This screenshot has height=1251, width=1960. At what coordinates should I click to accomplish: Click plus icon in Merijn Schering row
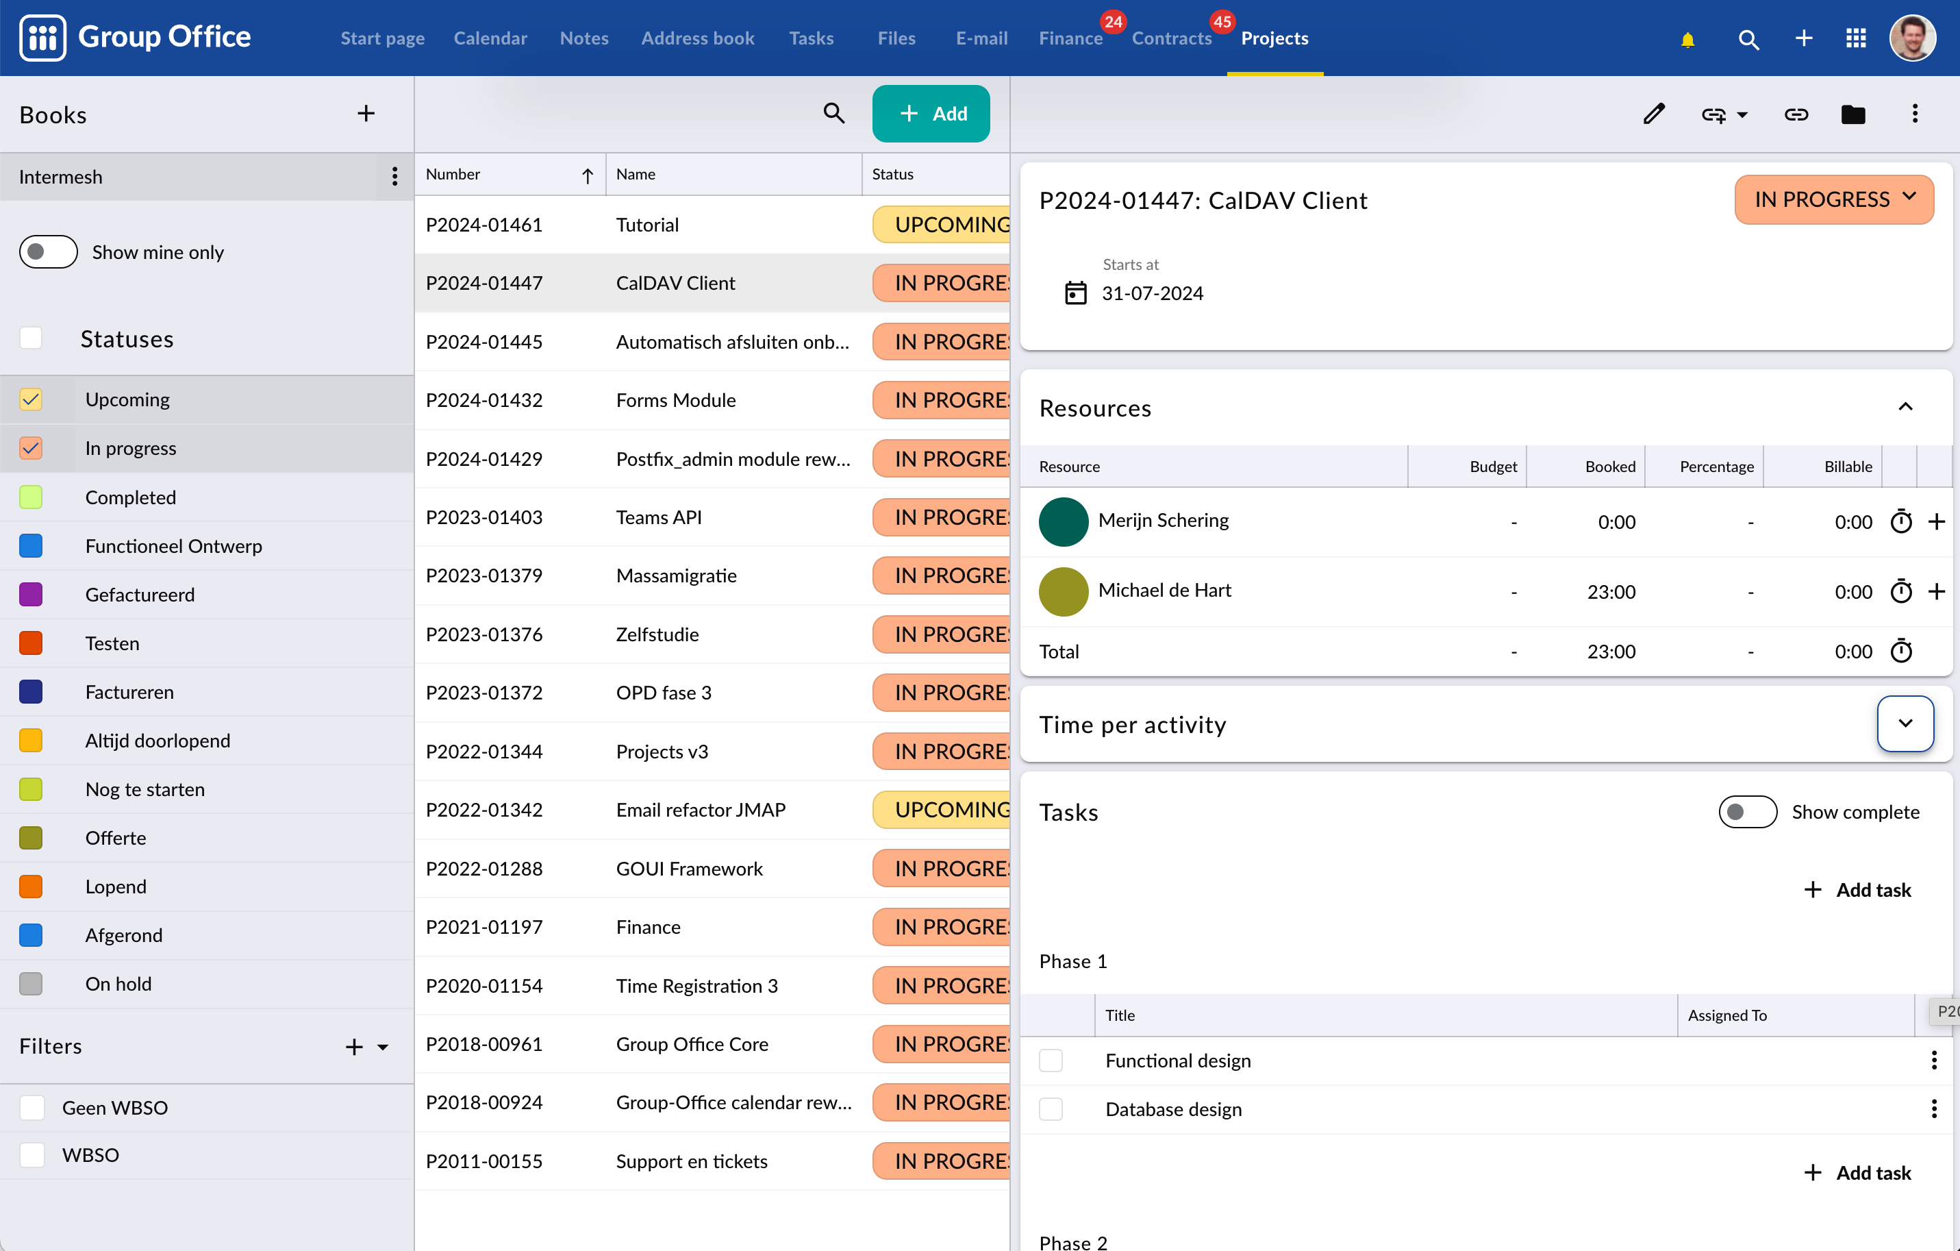pyautogui.click(x=1937, y=521)
